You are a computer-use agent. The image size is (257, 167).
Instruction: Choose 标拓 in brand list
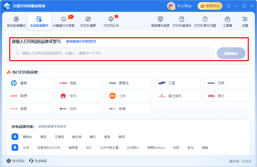pos(176,148)
